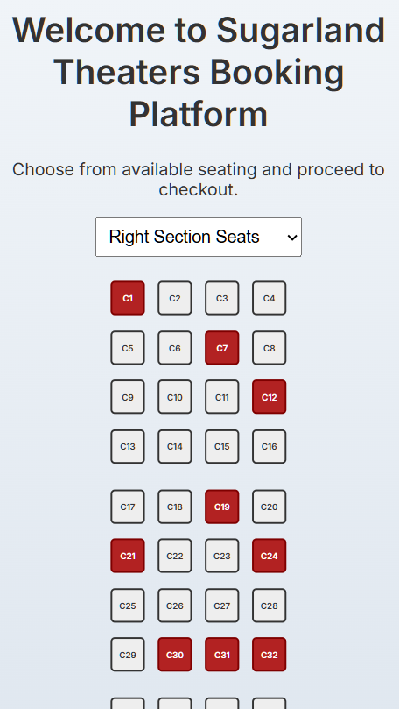
Task: Select seat C23
Action: click(x=222, y=556)
